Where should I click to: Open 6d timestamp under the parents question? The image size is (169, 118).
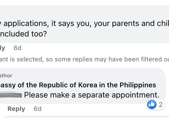[x=17, y=48]
